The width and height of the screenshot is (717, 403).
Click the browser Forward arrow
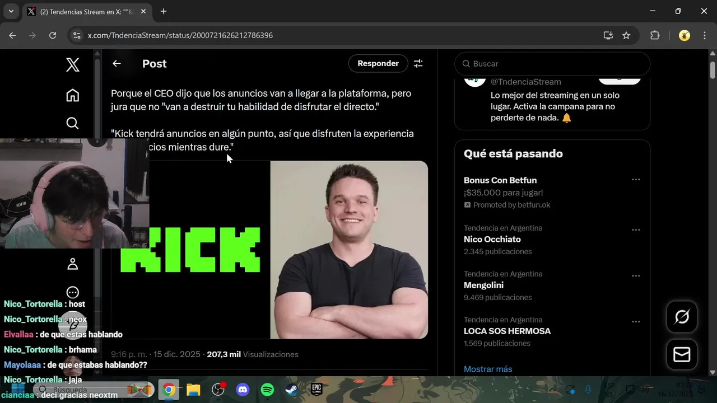point(32,35)
